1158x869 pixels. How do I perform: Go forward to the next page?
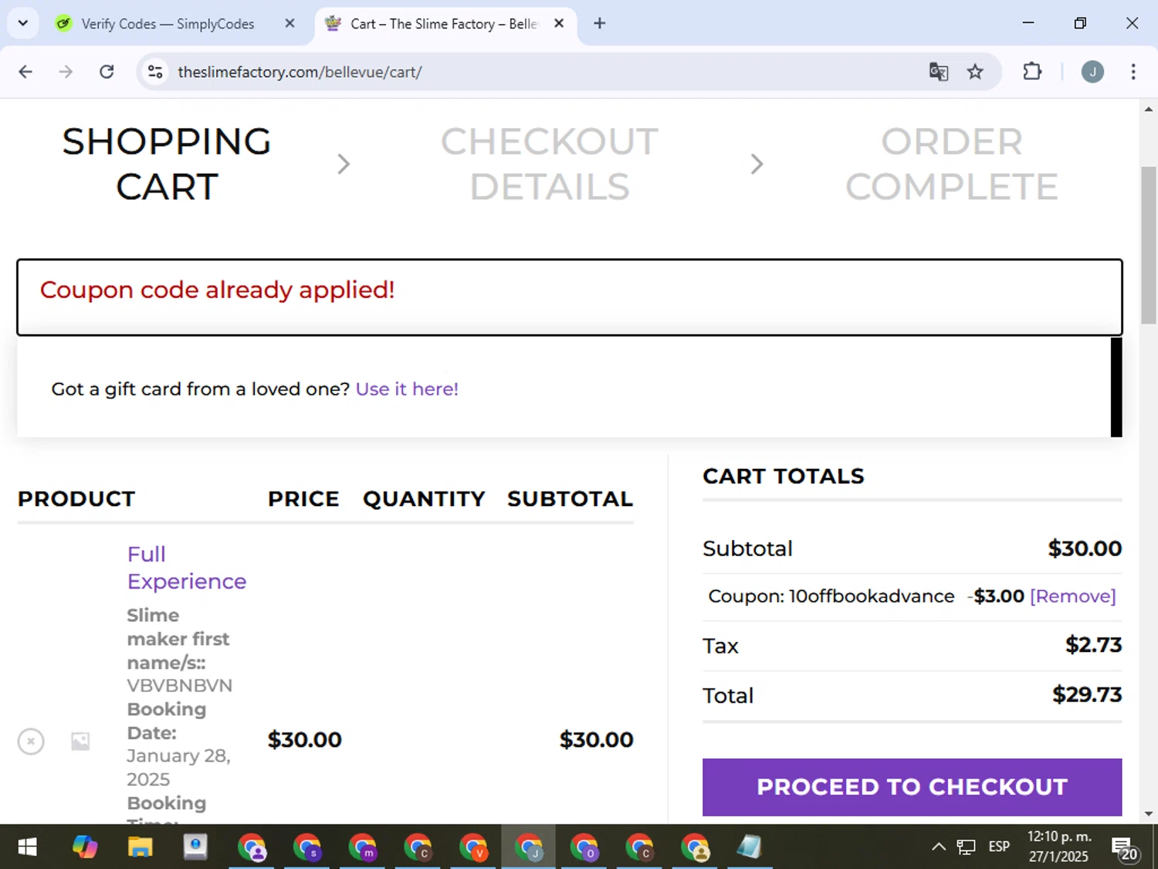pos(66,72)
